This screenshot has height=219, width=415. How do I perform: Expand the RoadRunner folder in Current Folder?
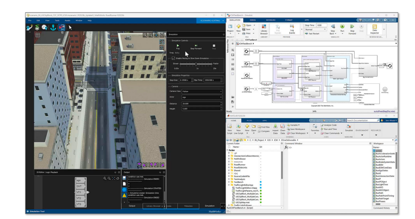[229, 165]
